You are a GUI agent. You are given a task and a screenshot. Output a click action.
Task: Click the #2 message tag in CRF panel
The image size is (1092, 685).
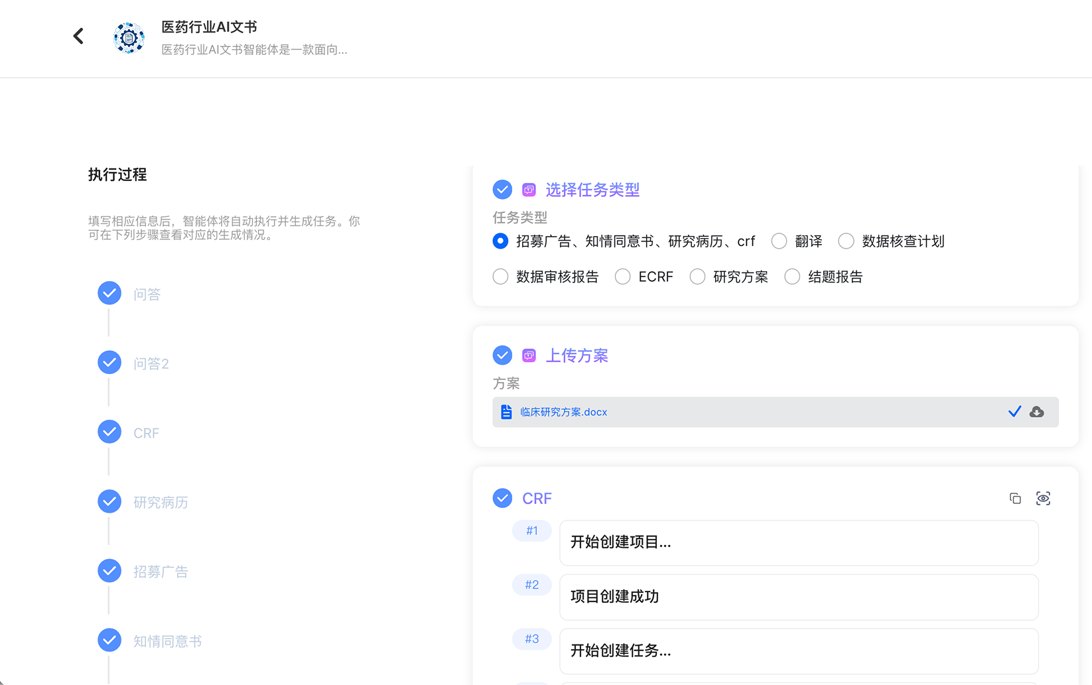tap(531, 584)
